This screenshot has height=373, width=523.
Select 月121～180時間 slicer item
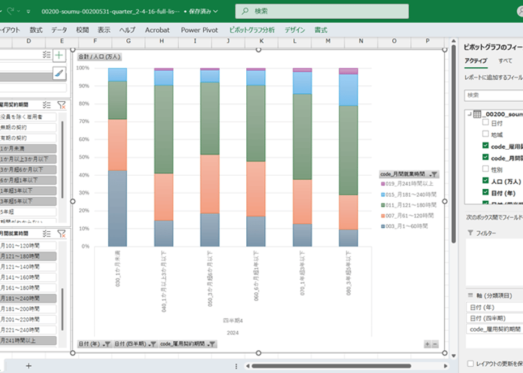(x=28, y=257)
